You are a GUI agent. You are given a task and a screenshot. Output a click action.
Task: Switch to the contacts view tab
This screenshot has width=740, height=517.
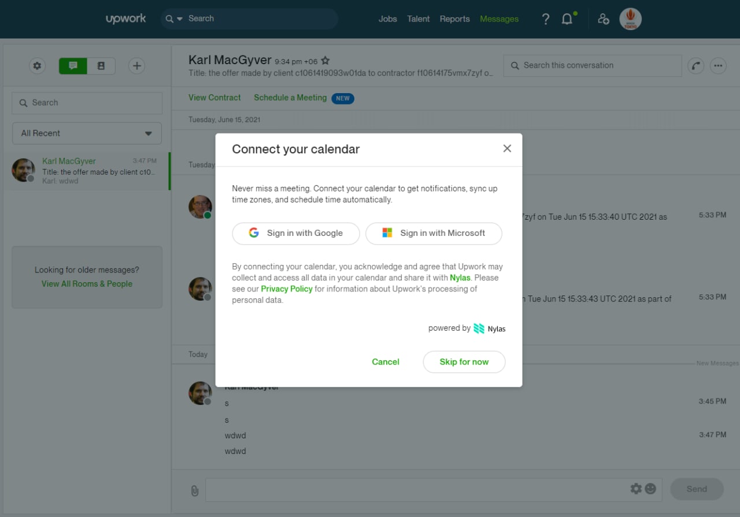tap(101, 66)
